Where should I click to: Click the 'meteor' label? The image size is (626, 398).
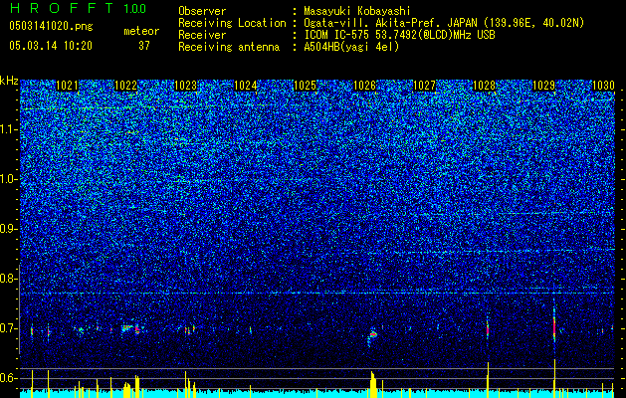pos(141,31)
